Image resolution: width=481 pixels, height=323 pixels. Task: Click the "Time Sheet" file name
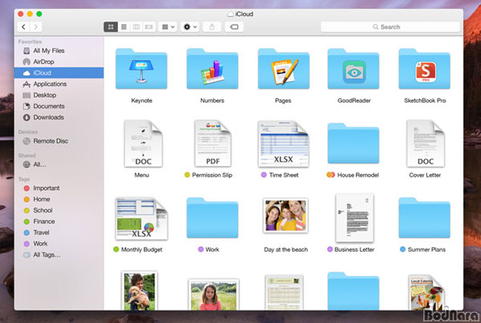coord(284,176)
